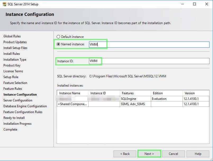Click the SQL Server directory path text

click(x=128, y=76)
